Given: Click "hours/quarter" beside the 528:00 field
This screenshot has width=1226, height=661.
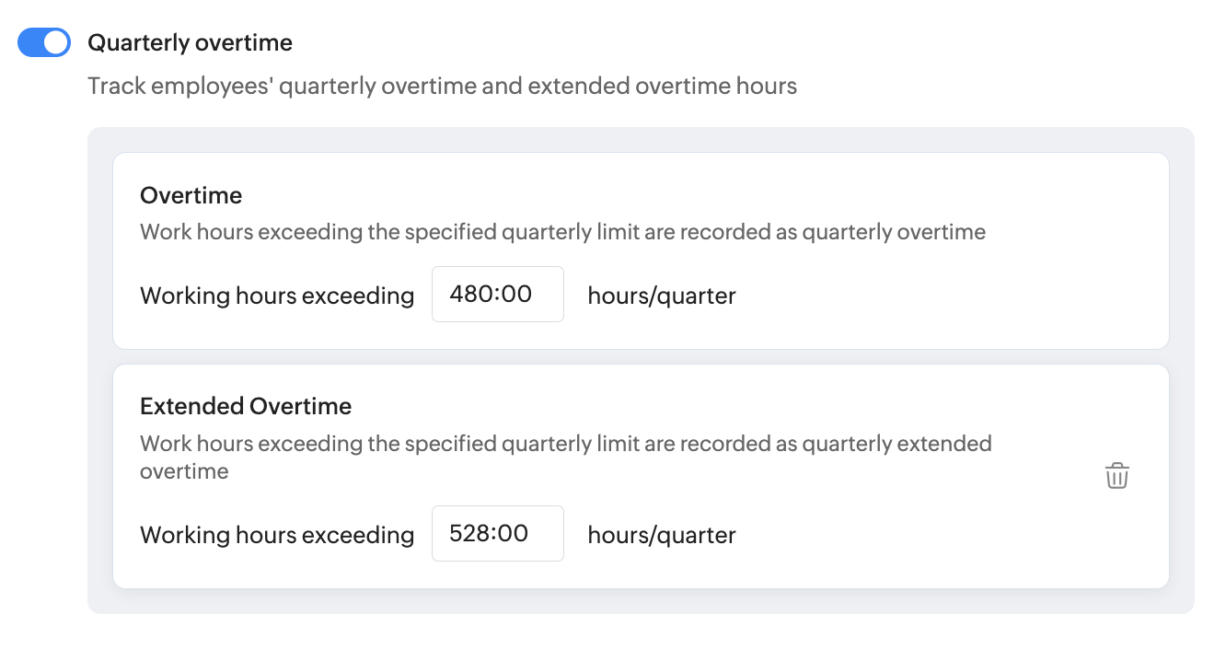Looking at the screenshot, I should [x=661, y=535].
